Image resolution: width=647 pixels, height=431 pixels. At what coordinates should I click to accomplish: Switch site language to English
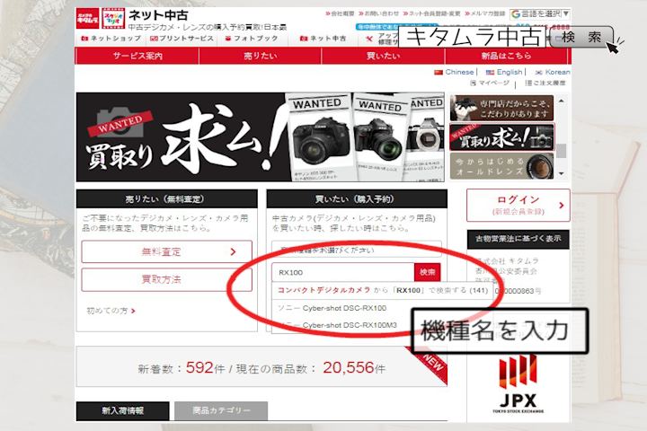tap(509, 72)
